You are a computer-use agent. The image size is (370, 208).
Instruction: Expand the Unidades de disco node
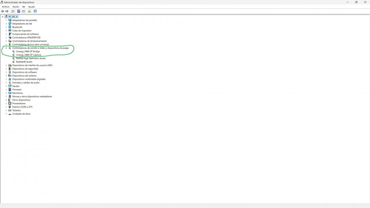(x=6, y=114)
